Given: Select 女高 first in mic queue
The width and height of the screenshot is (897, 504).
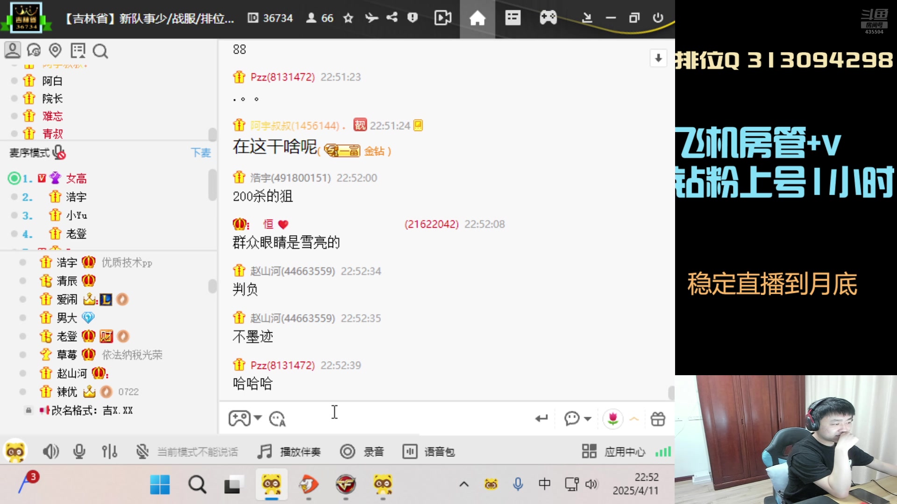Looking at the screenshot, I should 76,178.
